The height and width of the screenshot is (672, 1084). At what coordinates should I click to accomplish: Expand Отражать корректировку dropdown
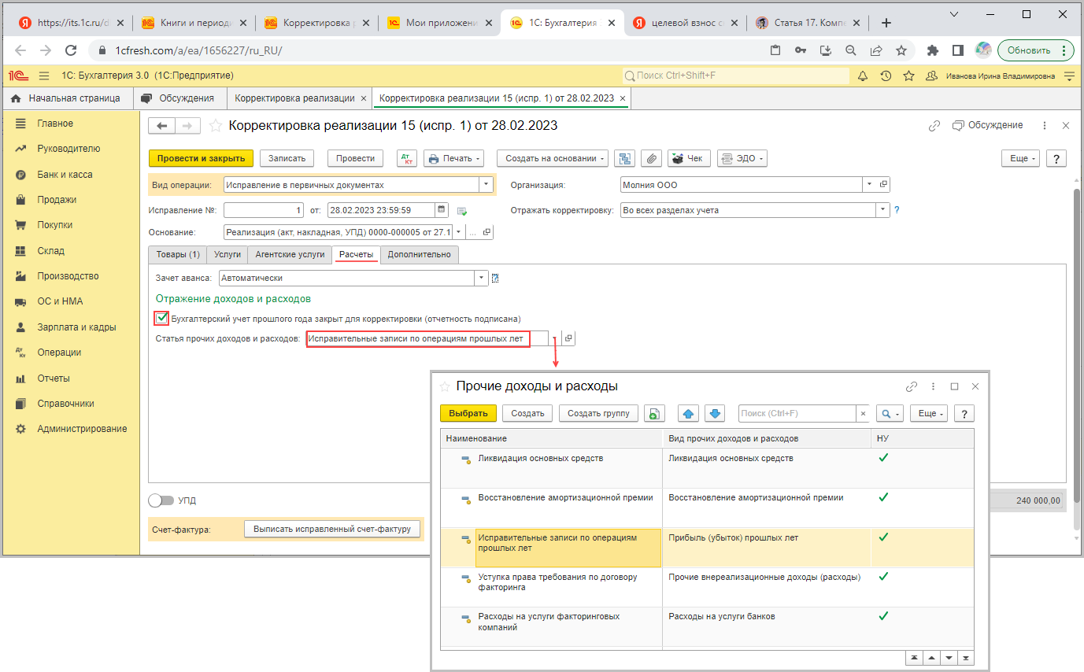click(x=883, y=210)
